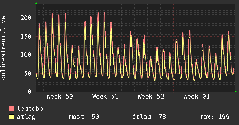The height and width of the screenshot is (125, 239).
Task: Click the onlinestream.live vertical axis title
Action: click(x=3, y=48)
